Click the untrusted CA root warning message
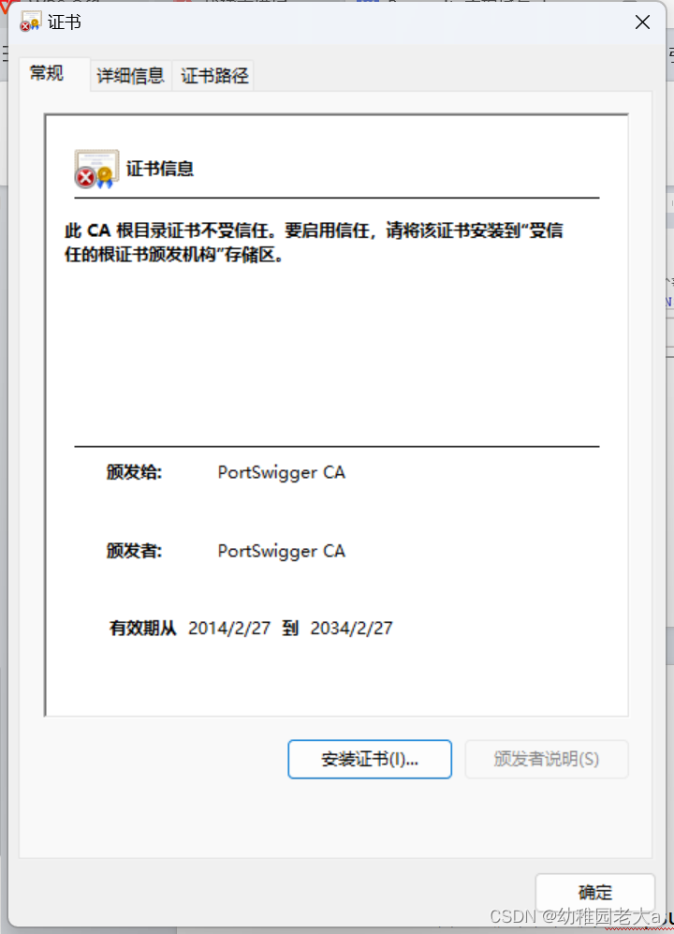Viewport: 674px width, 934px height. [x=314, y=243]
